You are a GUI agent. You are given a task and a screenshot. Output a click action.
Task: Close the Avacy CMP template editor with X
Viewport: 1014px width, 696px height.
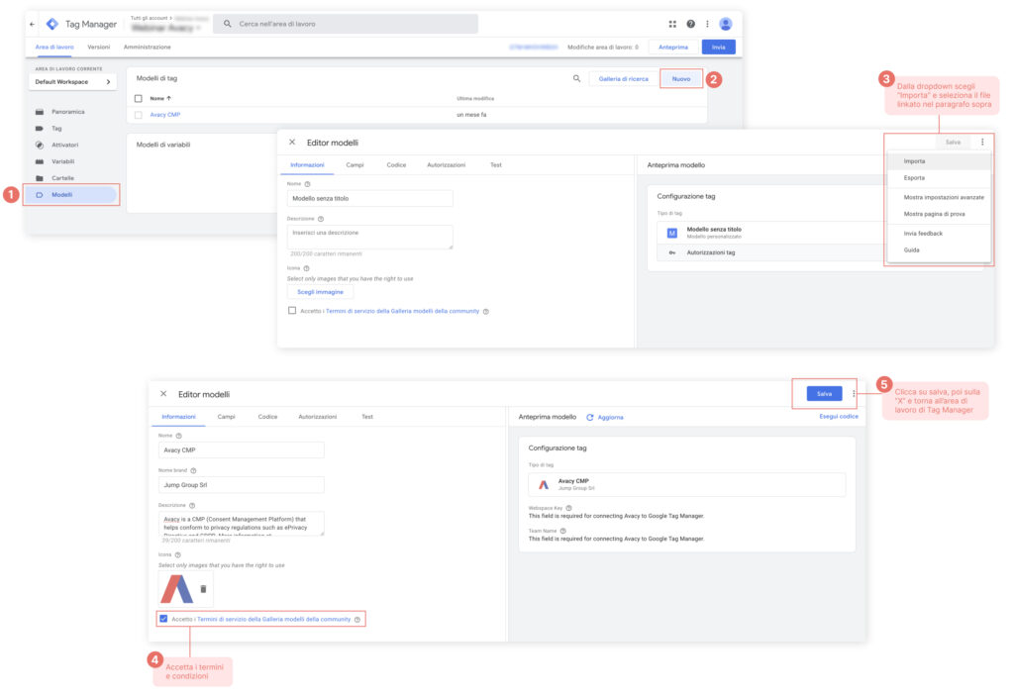click(163, 394)
